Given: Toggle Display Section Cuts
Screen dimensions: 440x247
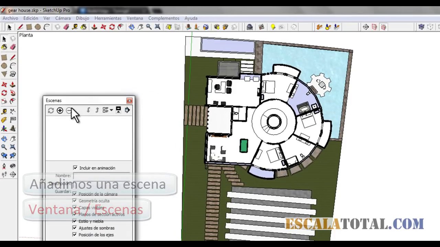Looking at the screenshot, I should (x=383, y=27).
